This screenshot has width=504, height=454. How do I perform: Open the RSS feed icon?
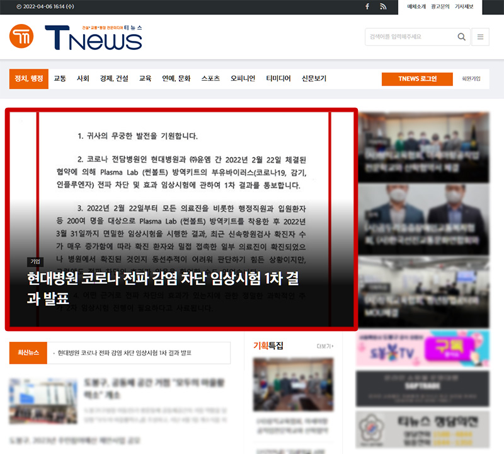point(383,6)
